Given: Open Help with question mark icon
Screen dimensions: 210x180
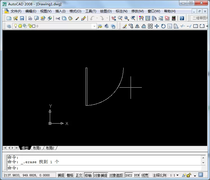Looking at the screenshot, I should [x=182, y=18].
